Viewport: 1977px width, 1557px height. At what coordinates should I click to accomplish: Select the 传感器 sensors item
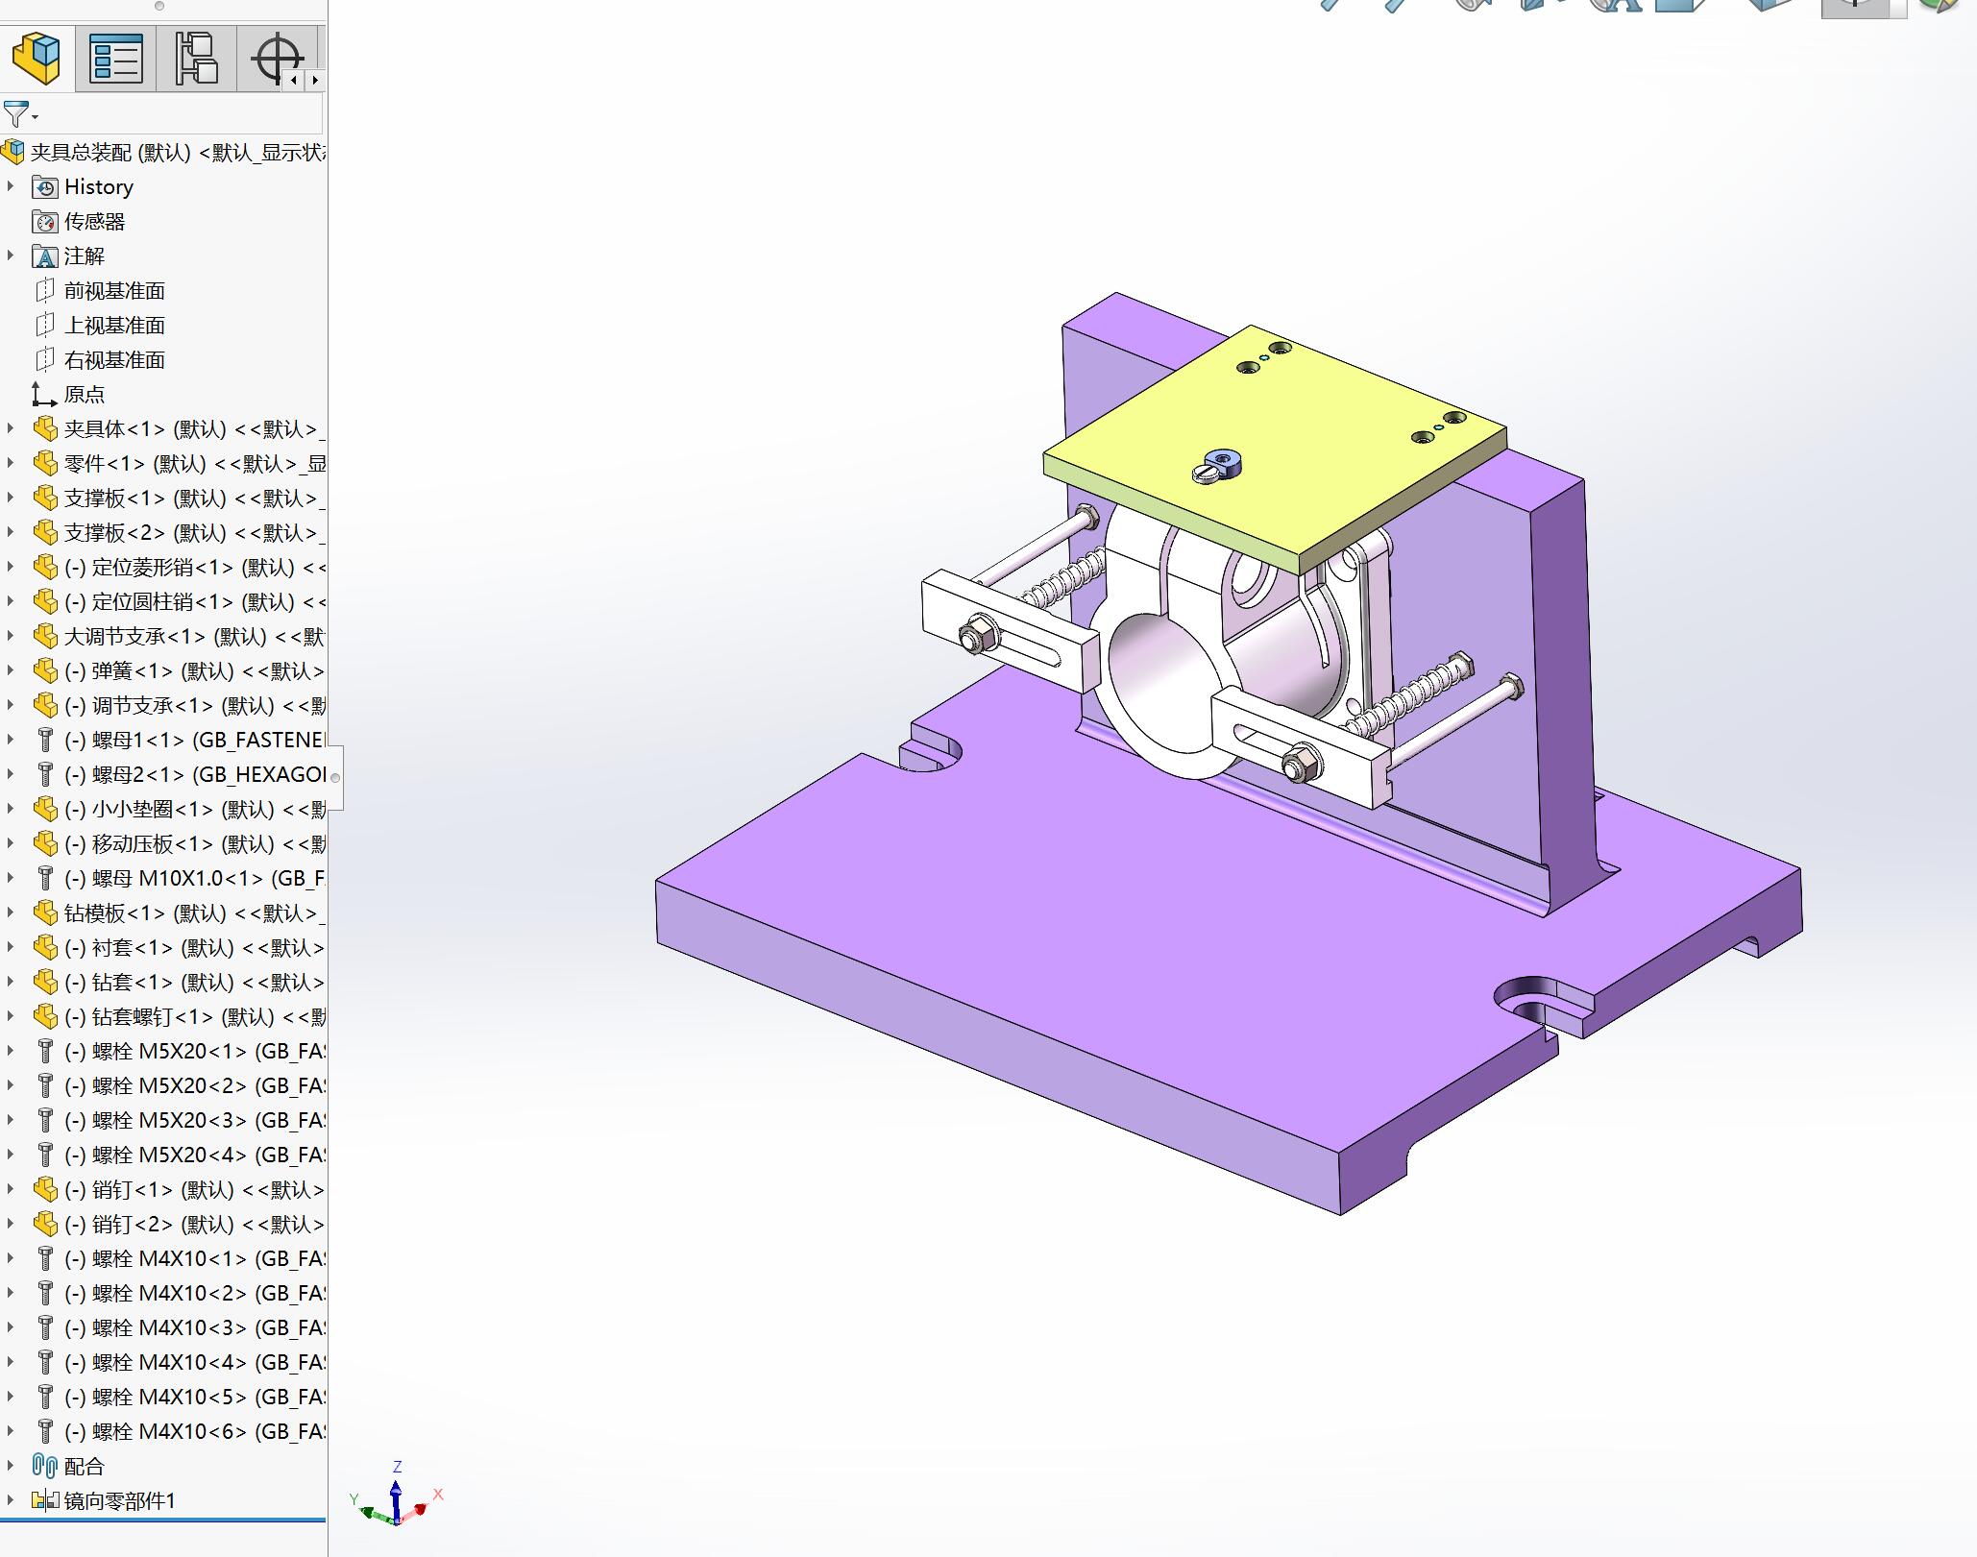click(x=94, y=222)
